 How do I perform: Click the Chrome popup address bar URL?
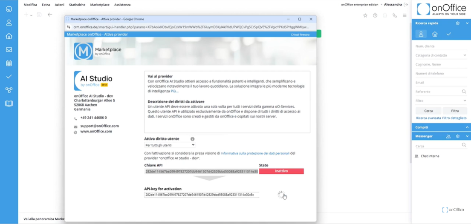[191, 27]
